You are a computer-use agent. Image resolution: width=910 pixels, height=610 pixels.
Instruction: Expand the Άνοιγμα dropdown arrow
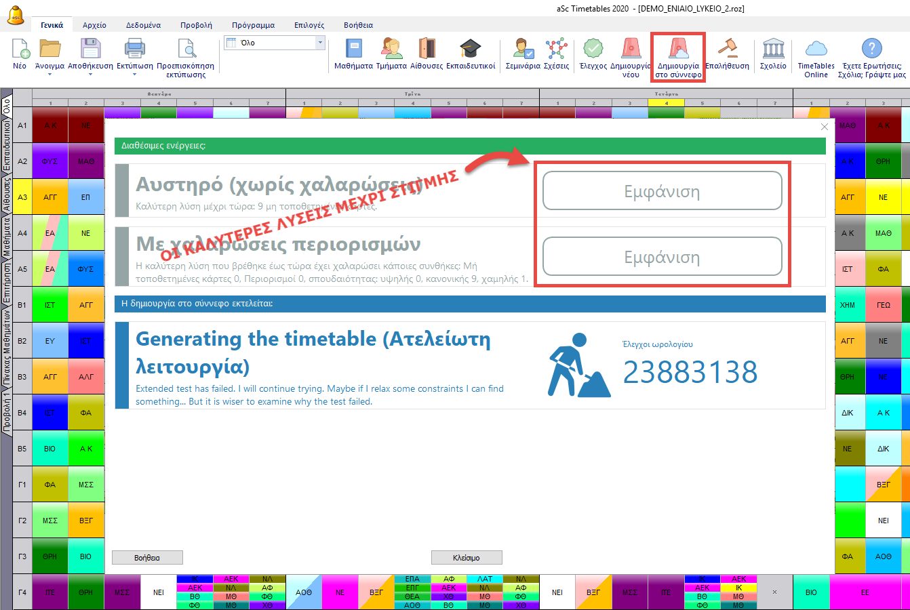pyautogui.click(x=50, y=75)
